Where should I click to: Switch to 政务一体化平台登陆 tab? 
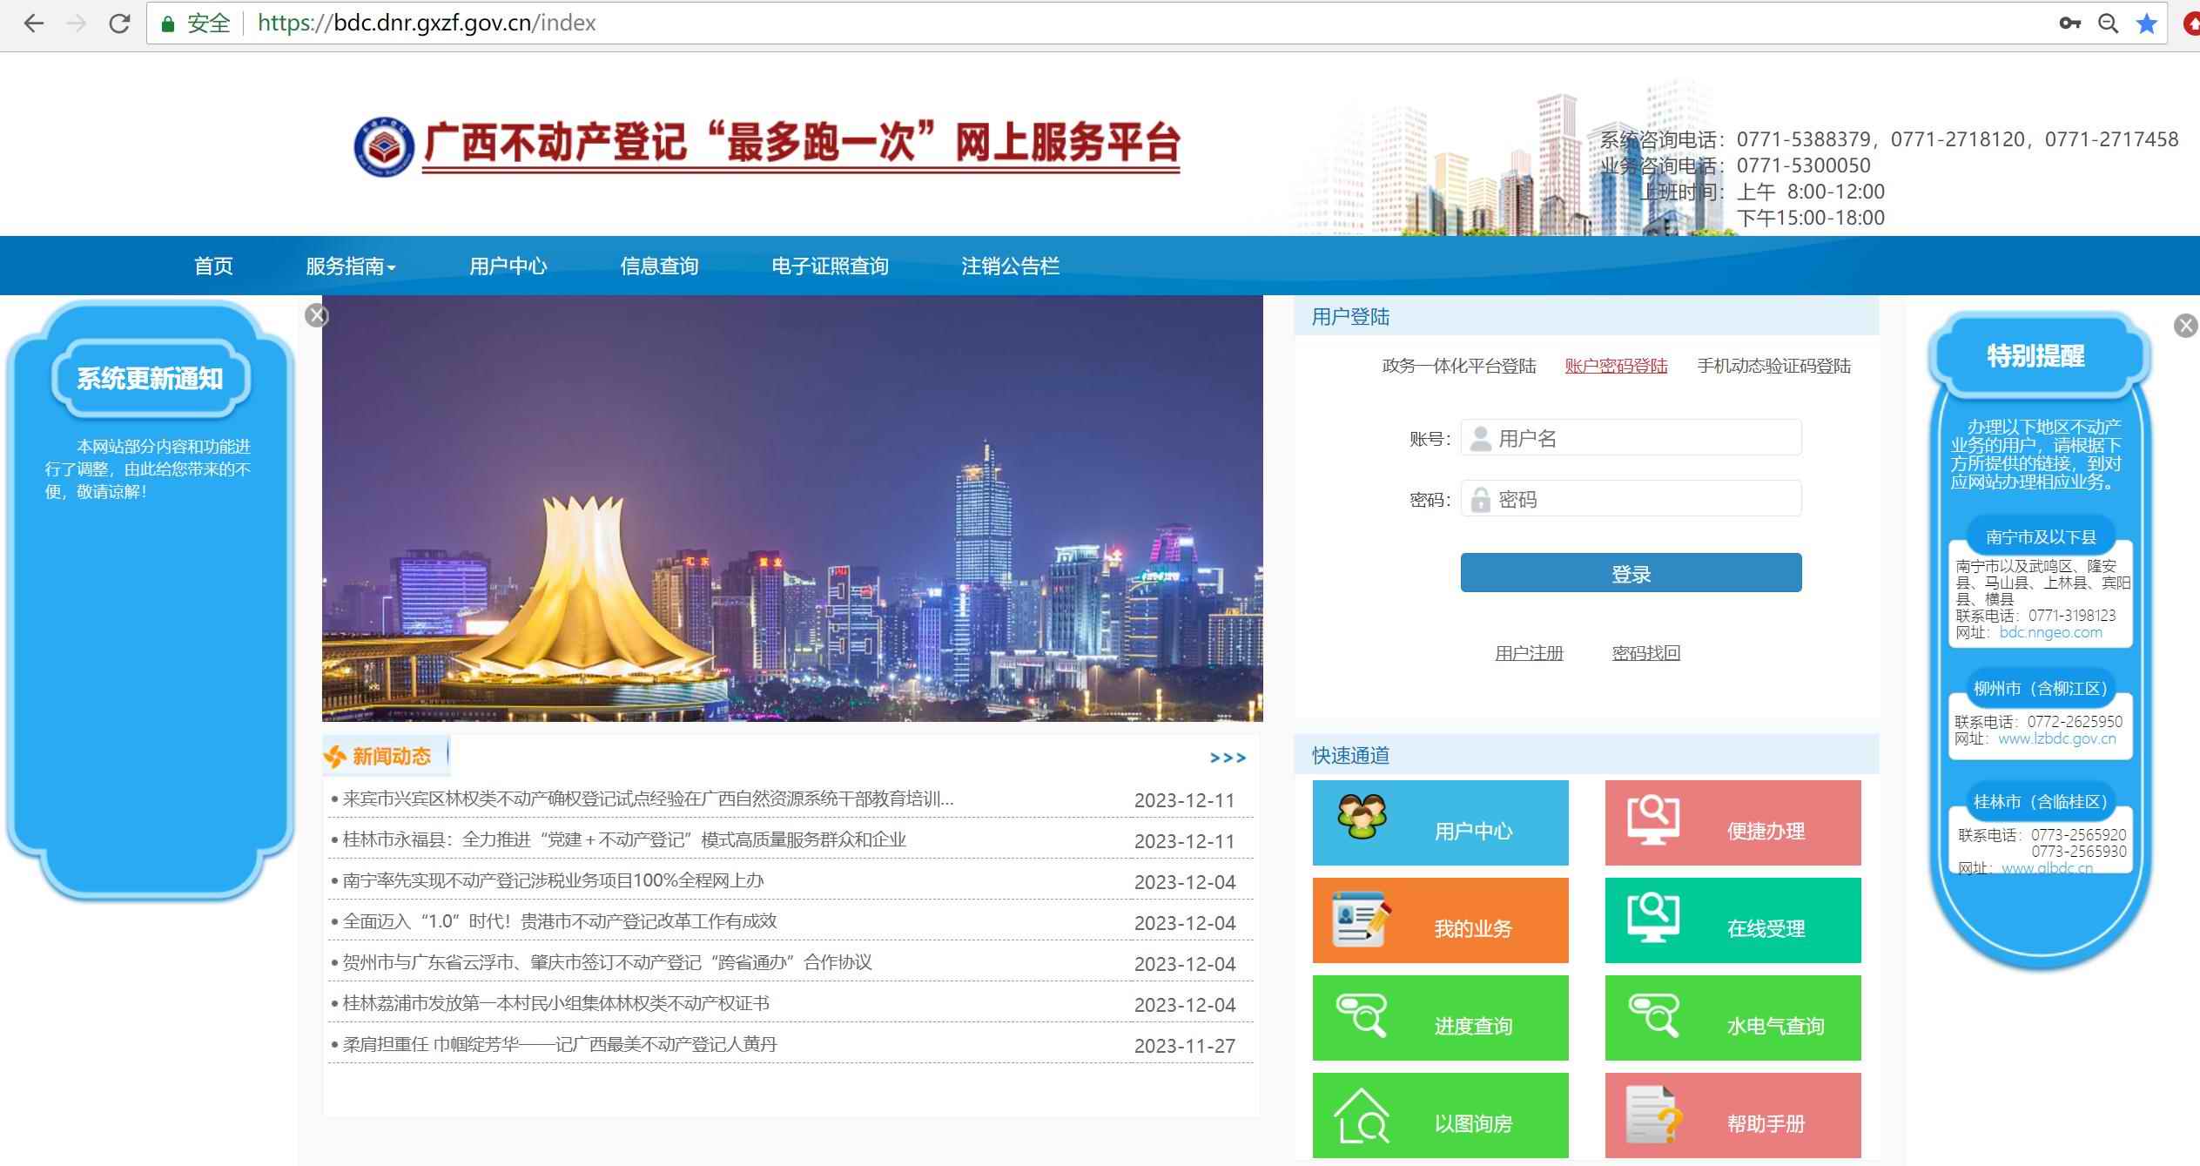pyautogui.click(x=1458, y=367)
